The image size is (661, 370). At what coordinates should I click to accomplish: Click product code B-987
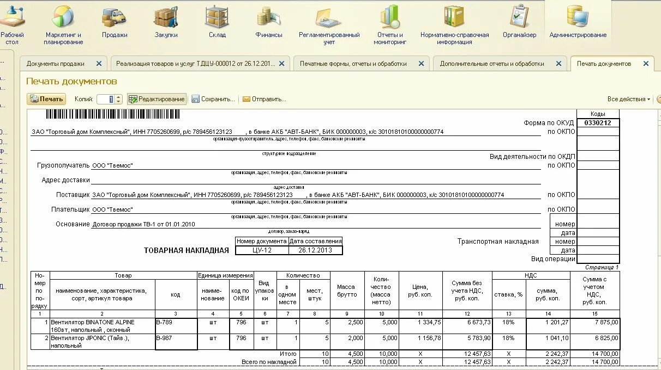pyautogui.click(x=176, y=341)
